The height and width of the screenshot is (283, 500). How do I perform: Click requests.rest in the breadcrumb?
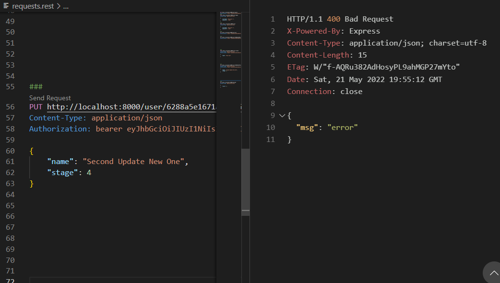(x=33, y=6)
